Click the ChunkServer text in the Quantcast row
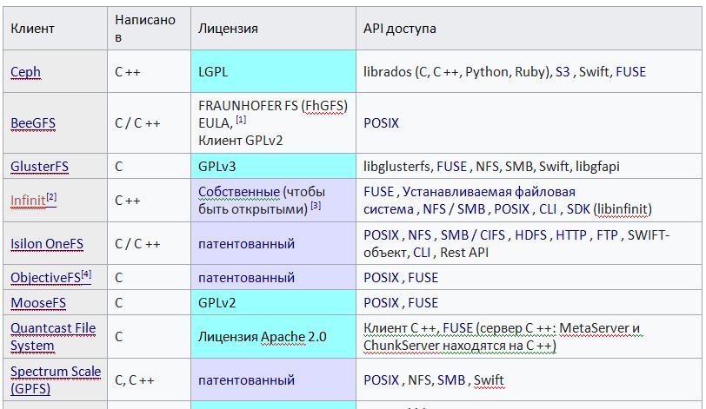Screen dimensions: 706x409 tap(402, 346)
